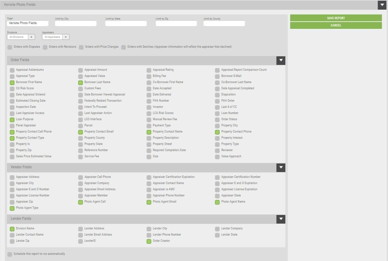Uncheck the Photo Agent Cell checkbox
Viewport: 388px width, 261px height.
click(80, 202)
